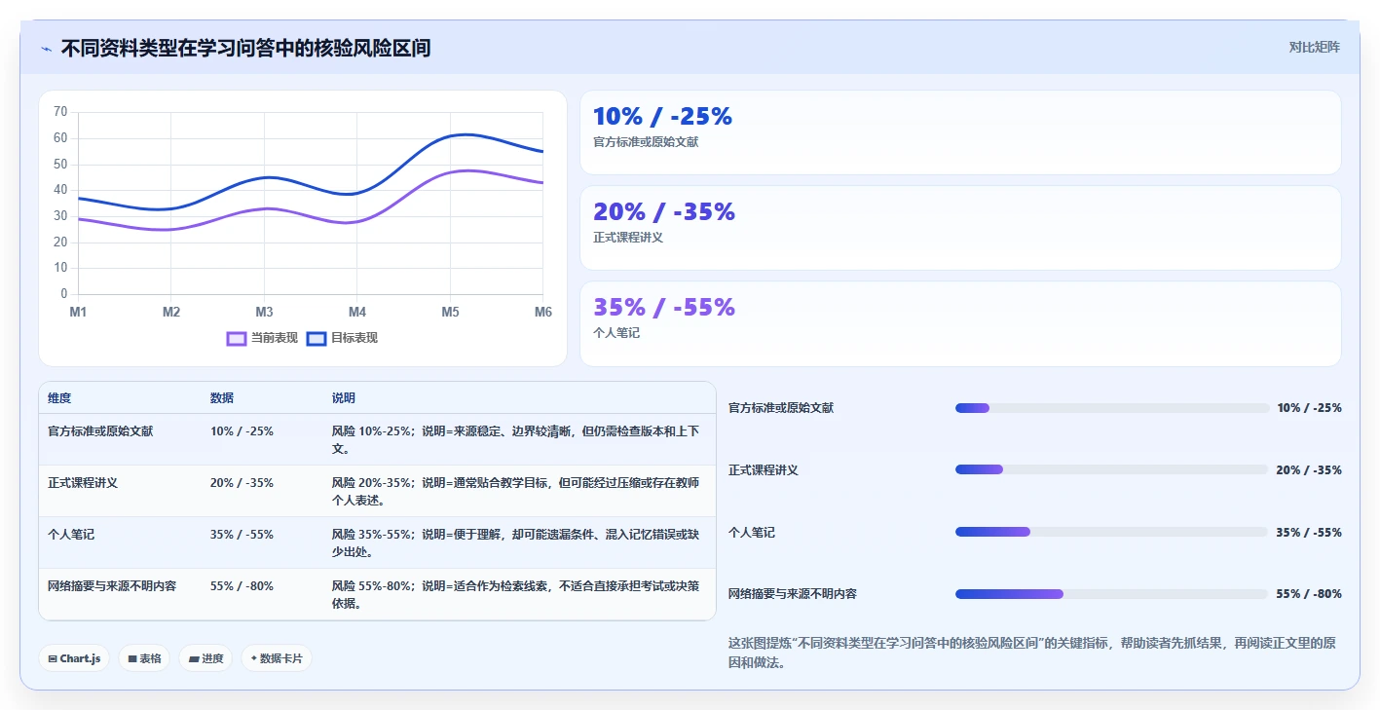1380x710 pixels.
Task: Click the M3 axis label on chart
Action: coord(264,312)
